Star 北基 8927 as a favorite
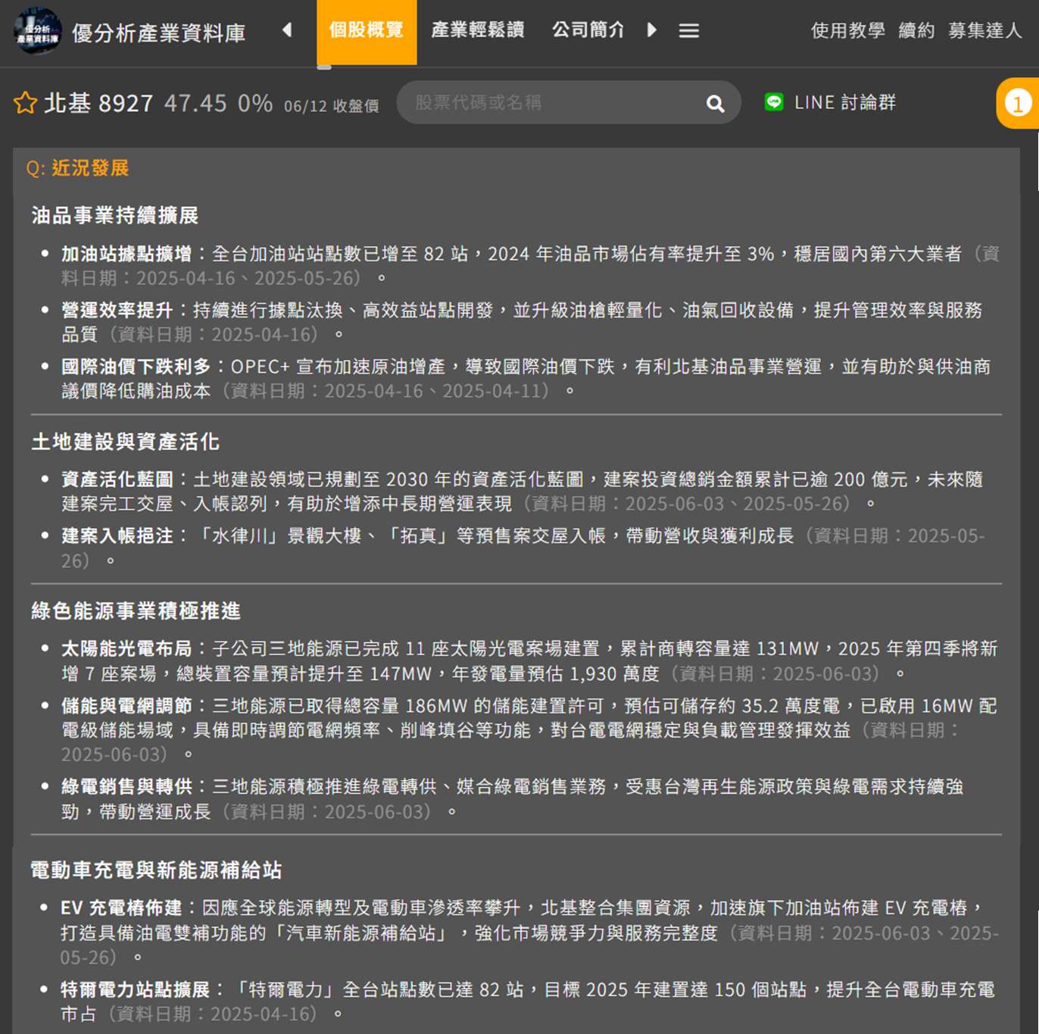 point(25,102)
